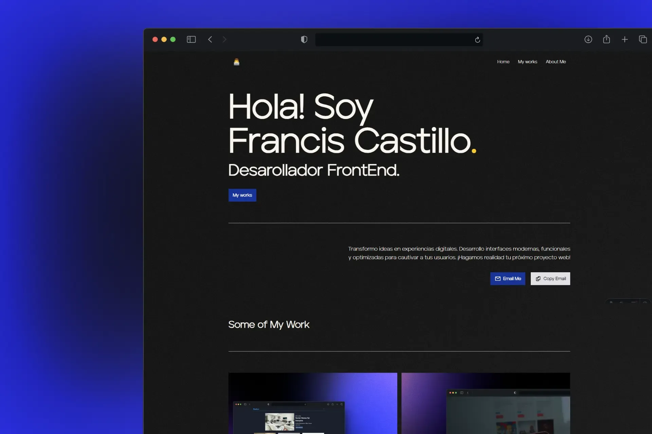Image resolution: width=652 pixels, height=434 pixels.
Task: Show the tab overview icon
Action: coord(643,39)
